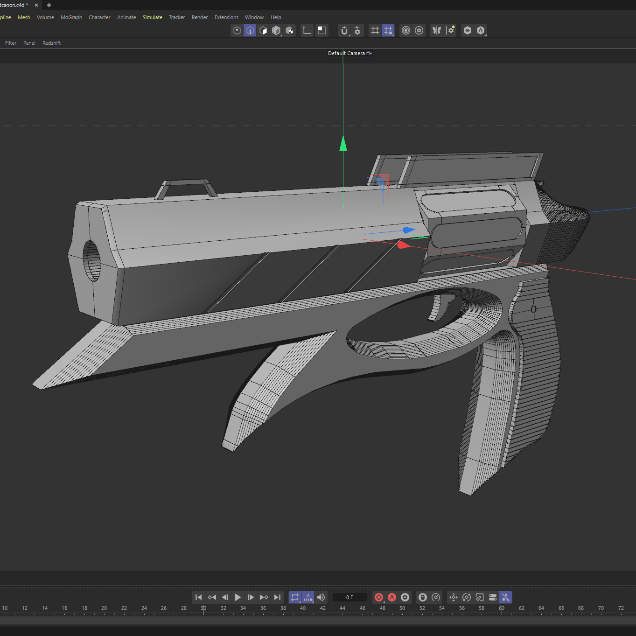Open the Panel viewport menu

click(x=29, y=43)
